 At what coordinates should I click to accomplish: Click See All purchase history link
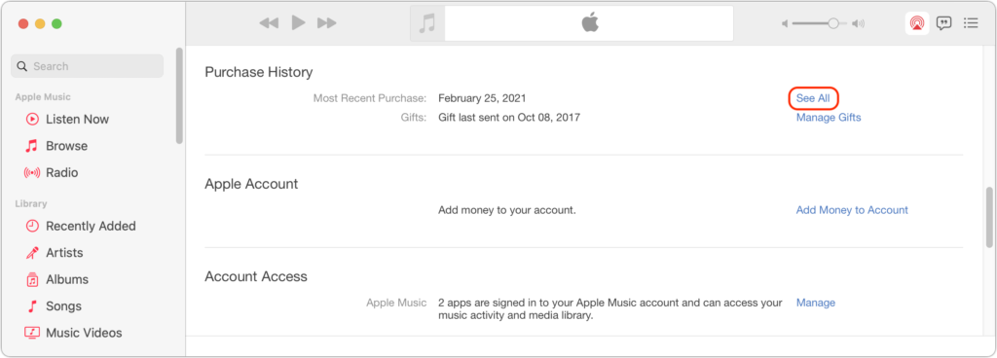coord(813,98)
